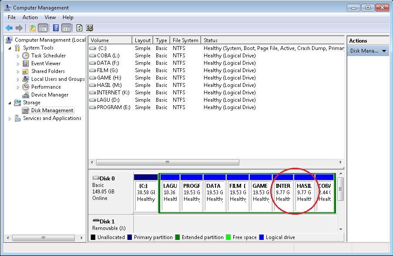Expand the Performance tree node
The image size is (393, 256).
pyautogui.click(x=18, y=87)
